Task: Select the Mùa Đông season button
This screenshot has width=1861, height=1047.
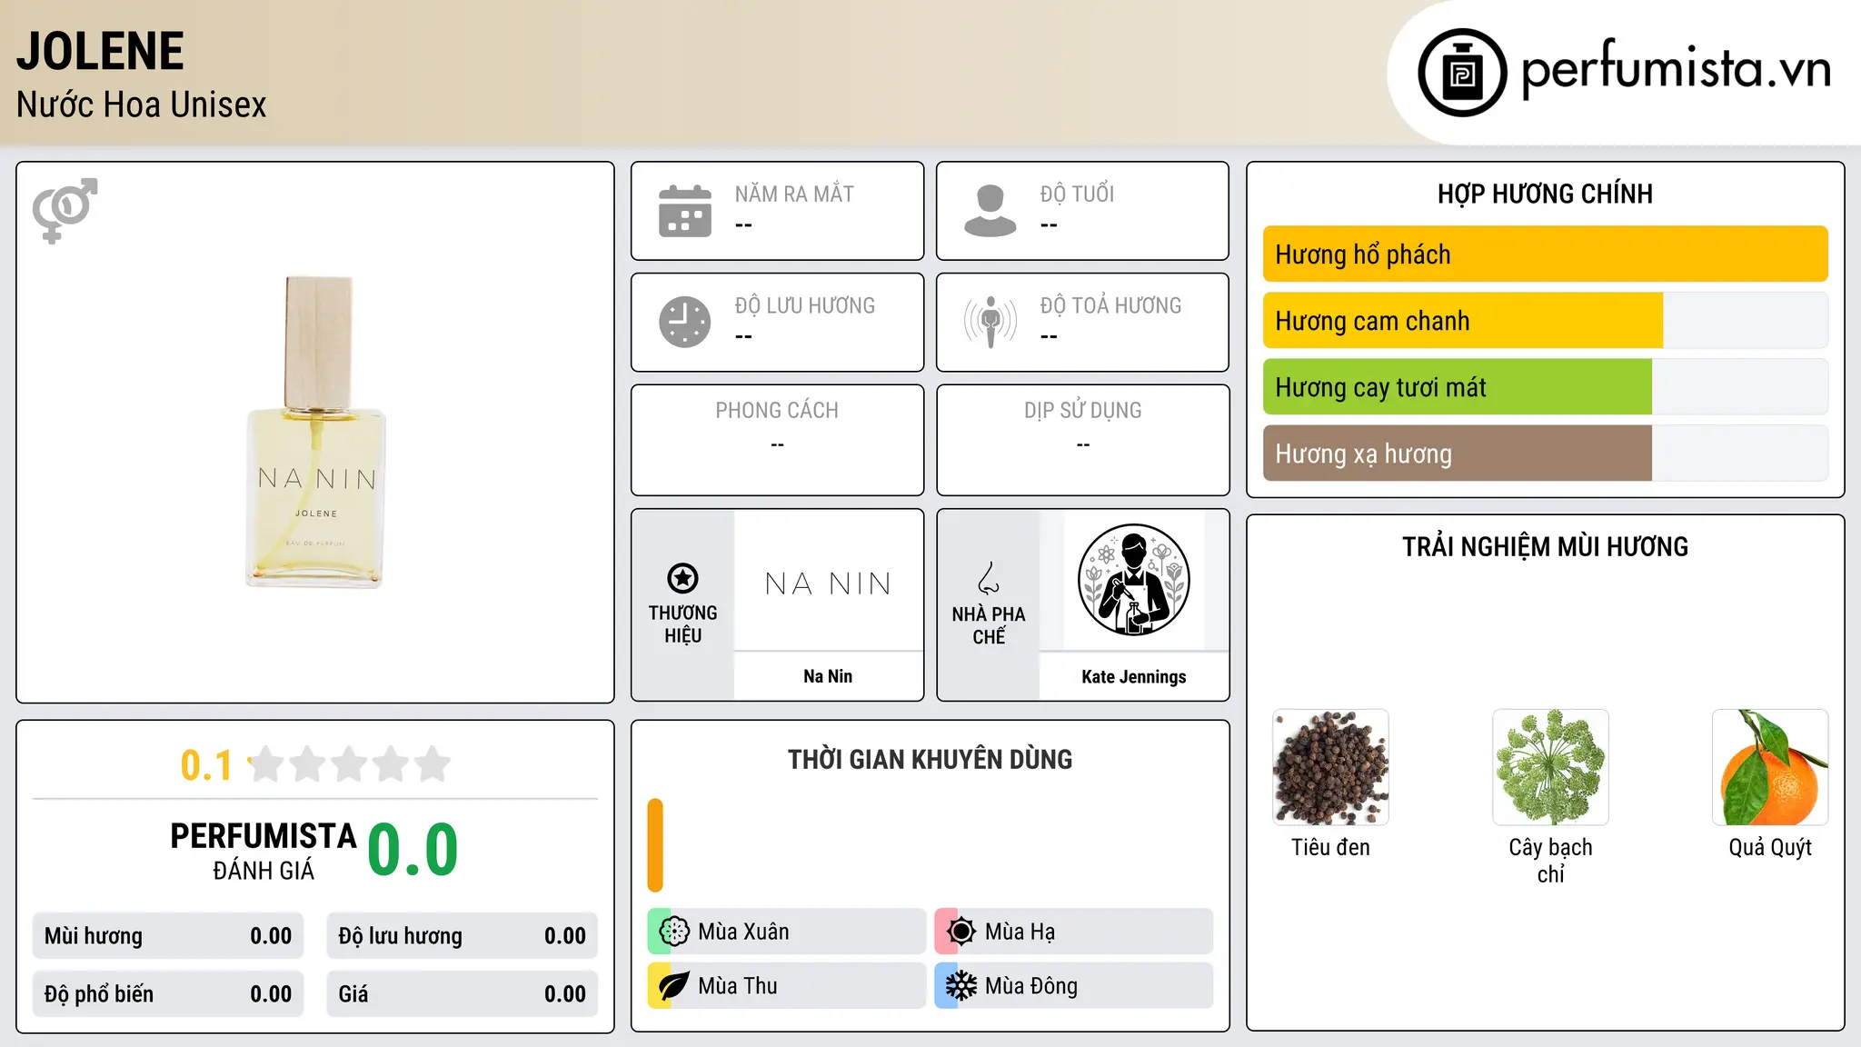Action: coord(1073,985)
